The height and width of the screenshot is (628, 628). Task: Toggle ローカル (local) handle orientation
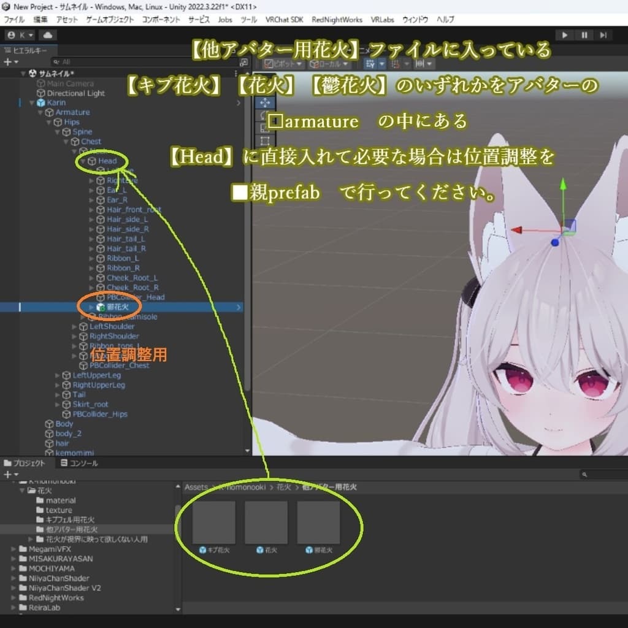[x=326, y=63]
